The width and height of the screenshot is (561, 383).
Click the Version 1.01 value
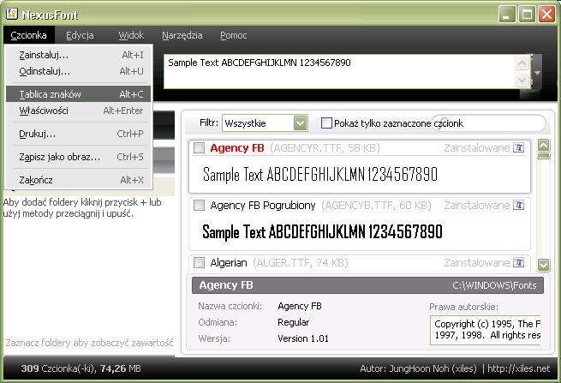pyautogui.click(x=303, y=338)
